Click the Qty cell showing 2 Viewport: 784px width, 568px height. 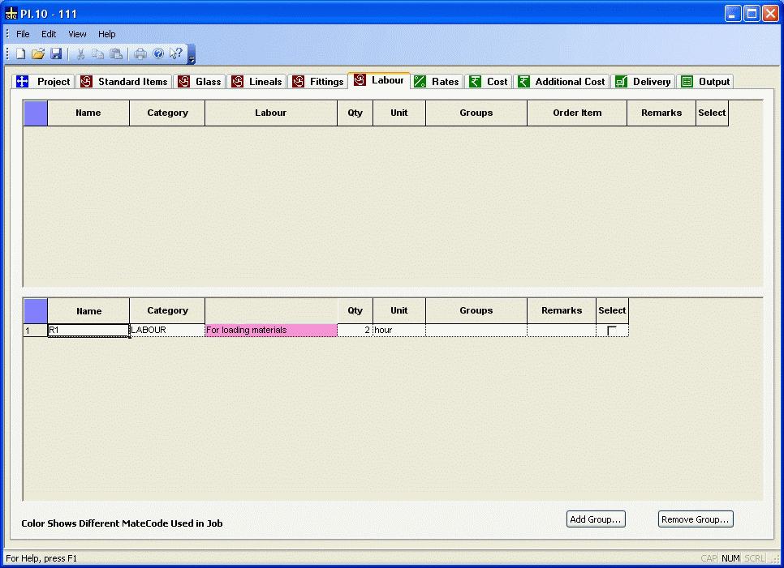click(355, 331)
